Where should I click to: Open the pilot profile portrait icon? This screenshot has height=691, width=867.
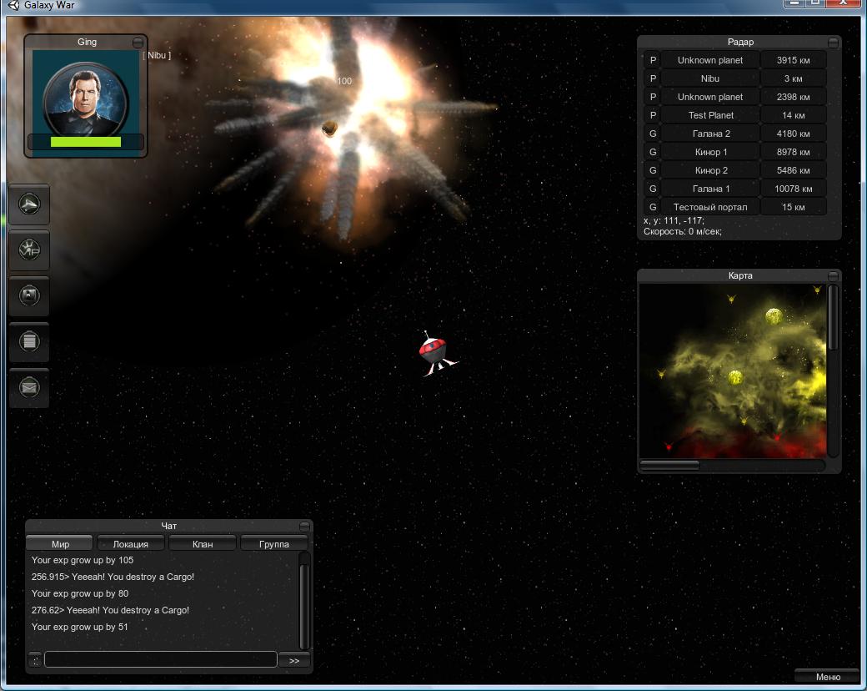pos(29,295)
